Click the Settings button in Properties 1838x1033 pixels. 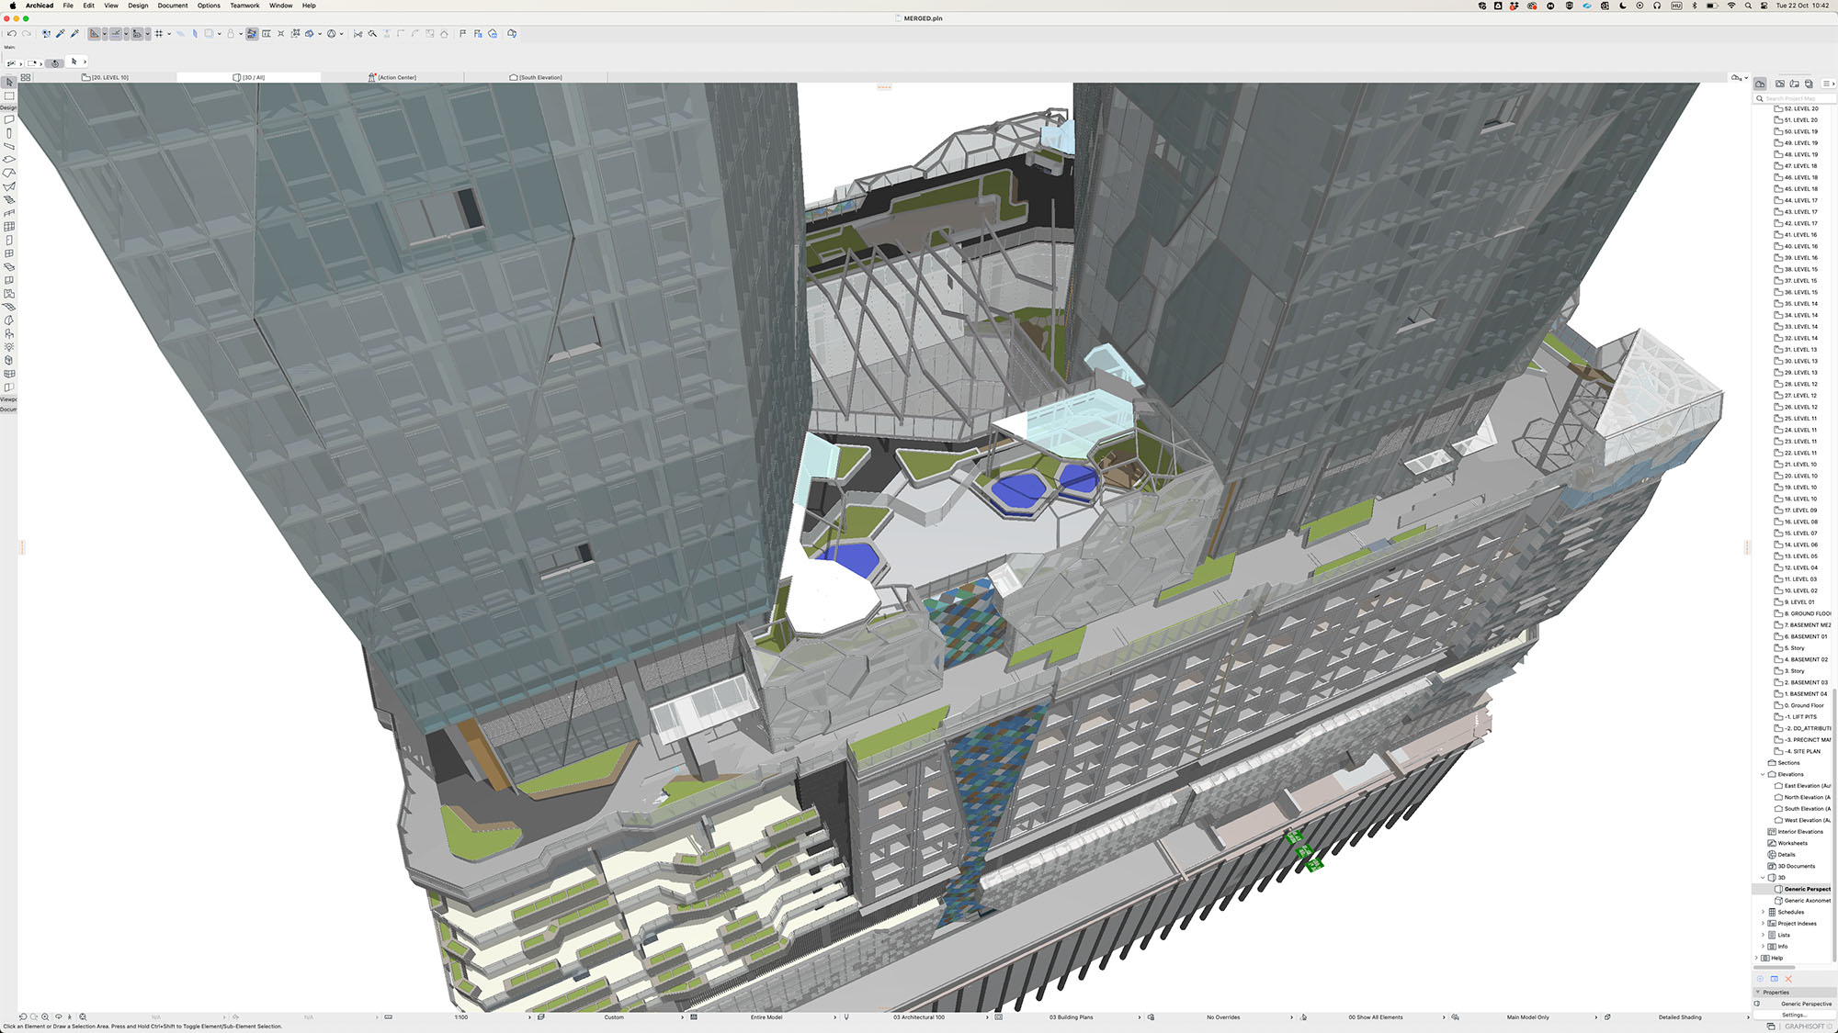[x=1794, y=1015]
